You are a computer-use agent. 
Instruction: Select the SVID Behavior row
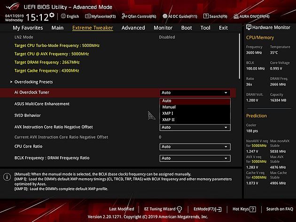(x=118, y=115)
